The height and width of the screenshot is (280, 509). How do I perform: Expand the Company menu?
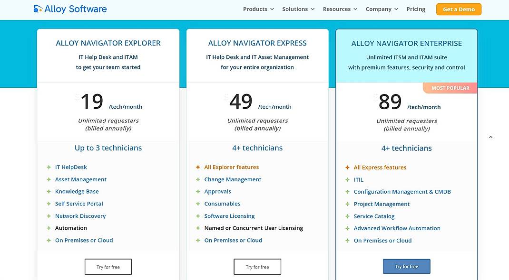click(x=382, y=9)
